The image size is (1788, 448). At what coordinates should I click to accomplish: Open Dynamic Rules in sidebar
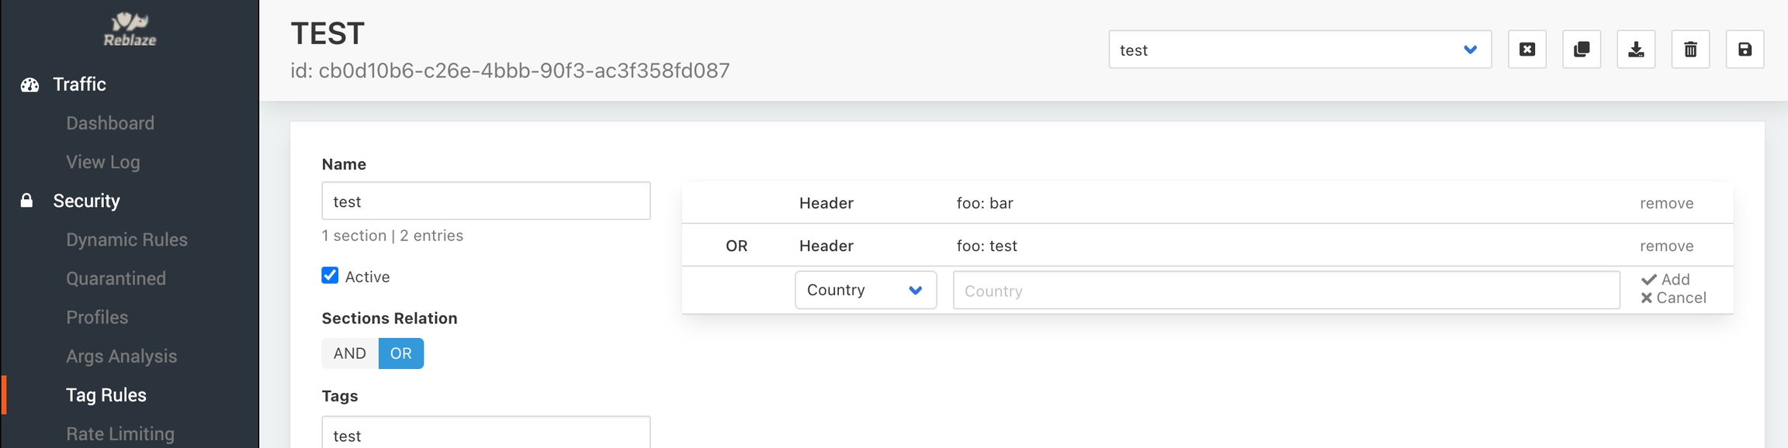pyautogui.click(x=126, y=240)
